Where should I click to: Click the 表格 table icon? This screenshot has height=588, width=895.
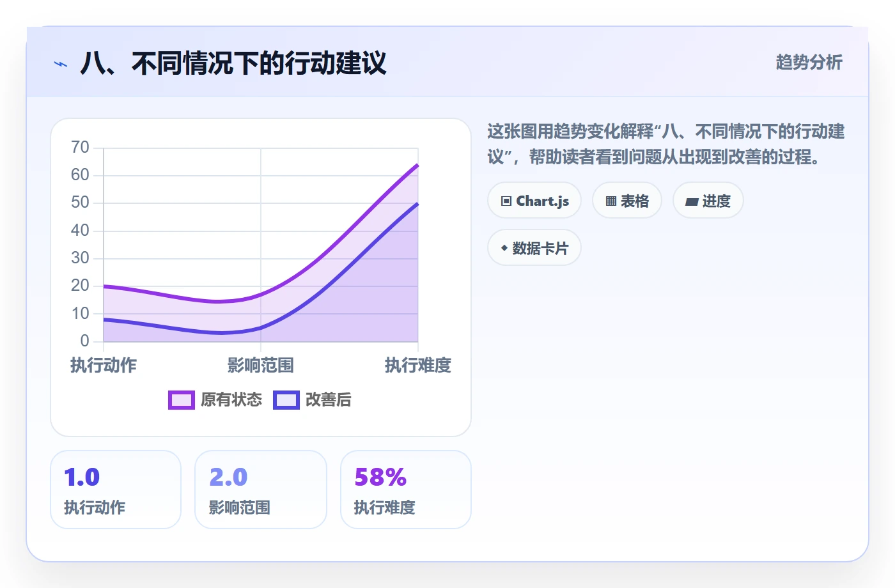click(x=611, y=201)
